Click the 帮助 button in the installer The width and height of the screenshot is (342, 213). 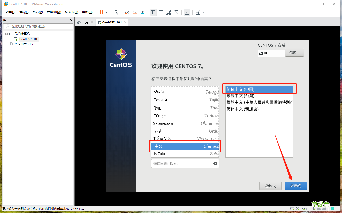pyautogui.click(x=294, y=52)
